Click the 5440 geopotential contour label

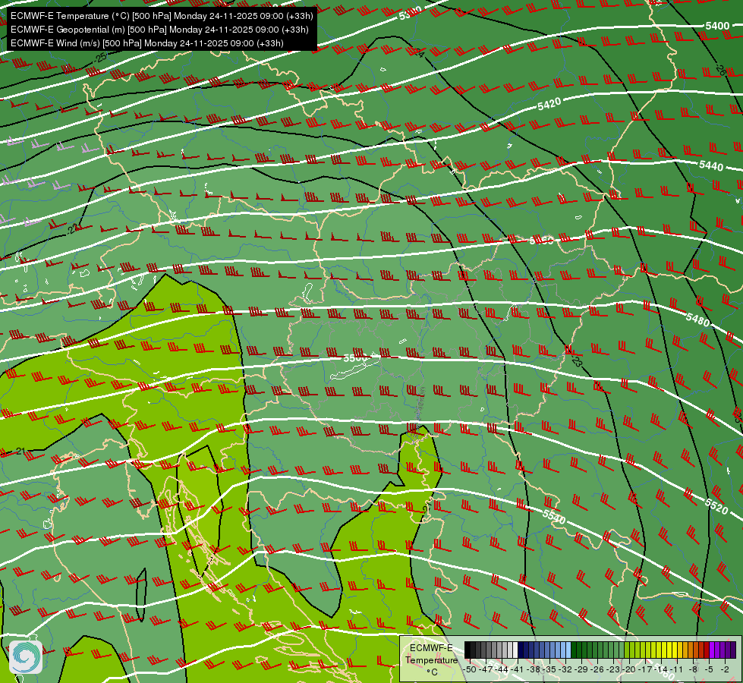[711, 165]
